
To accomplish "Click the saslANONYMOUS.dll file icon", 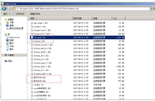I will coord(32,88).
